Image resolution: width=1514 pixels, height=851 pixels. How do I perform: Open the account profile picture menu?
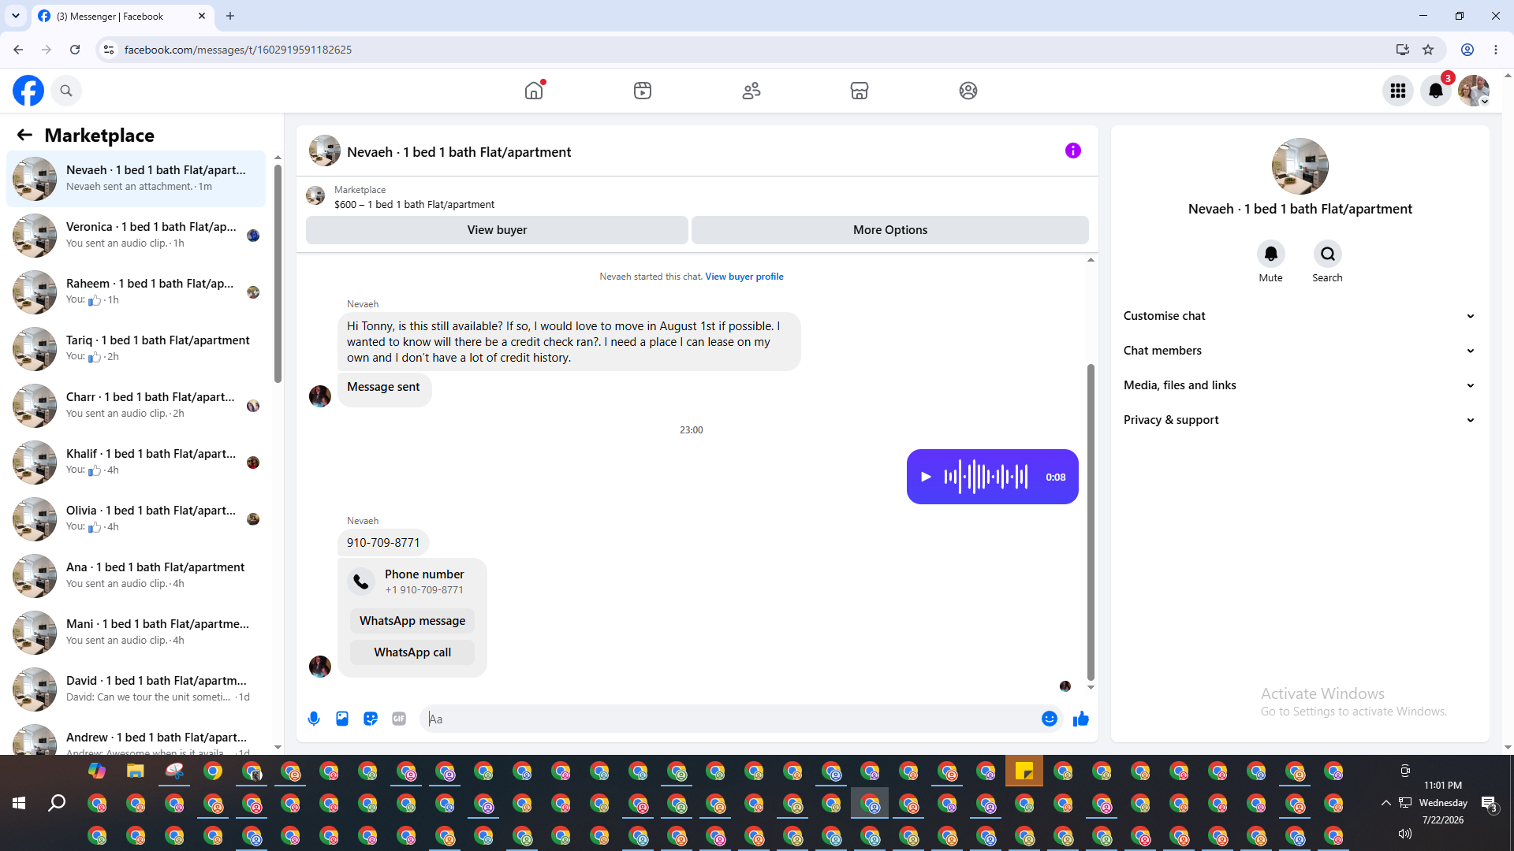tap(1474, 91)
